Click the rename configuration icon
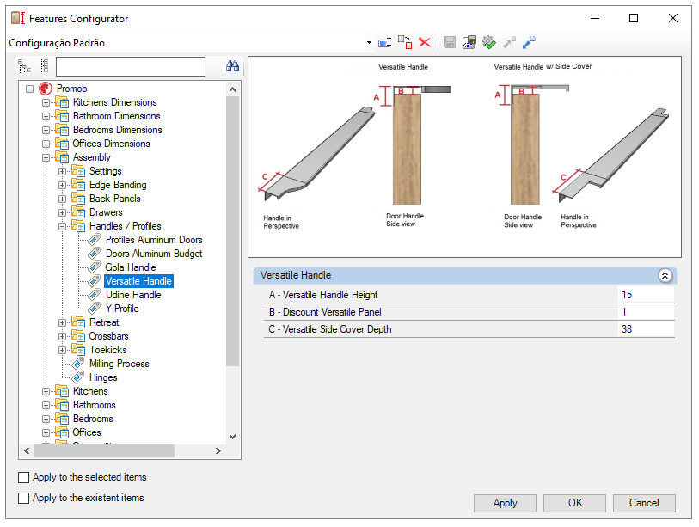699x527 pixels. (384, 43)
